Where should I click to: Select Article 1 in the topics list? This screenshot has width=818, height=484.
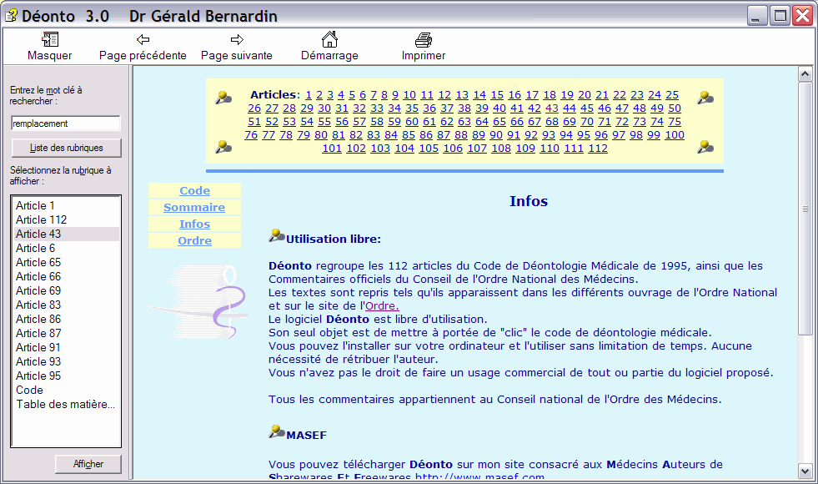pyautogui.click(x=66, y=206)
